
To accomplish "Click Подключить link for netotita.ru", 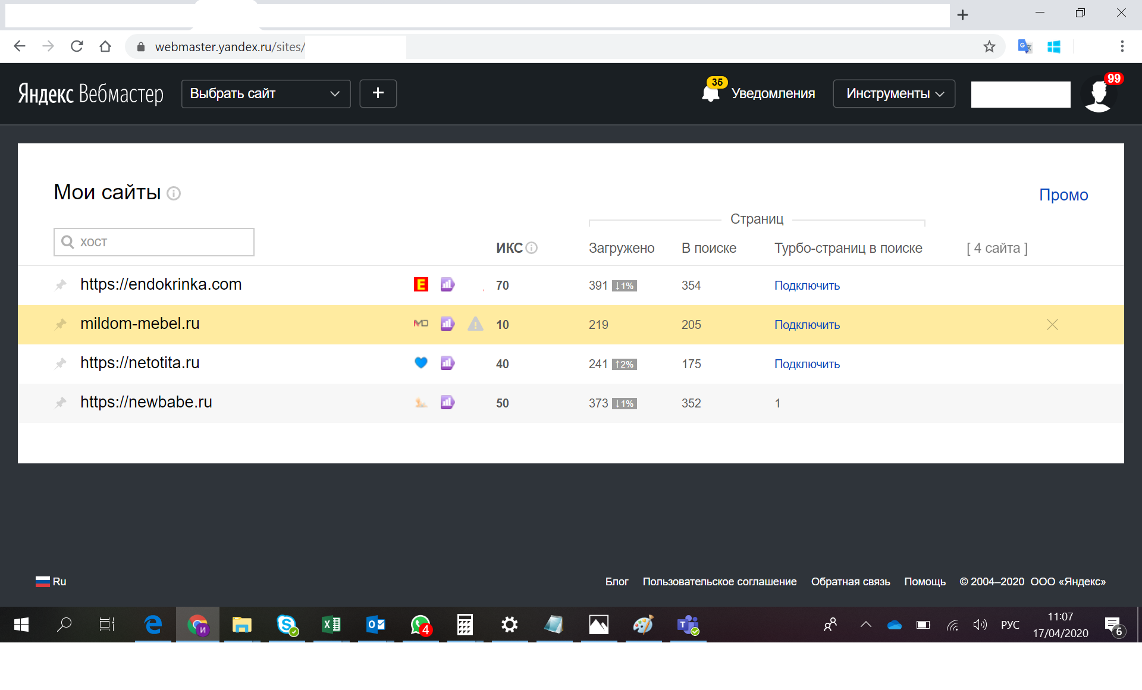I will coord(807,364).
